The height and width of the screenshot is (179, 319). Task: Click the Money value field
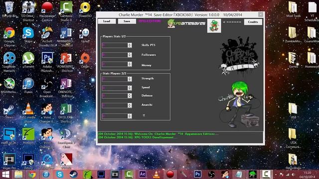(x=115, y=64)
